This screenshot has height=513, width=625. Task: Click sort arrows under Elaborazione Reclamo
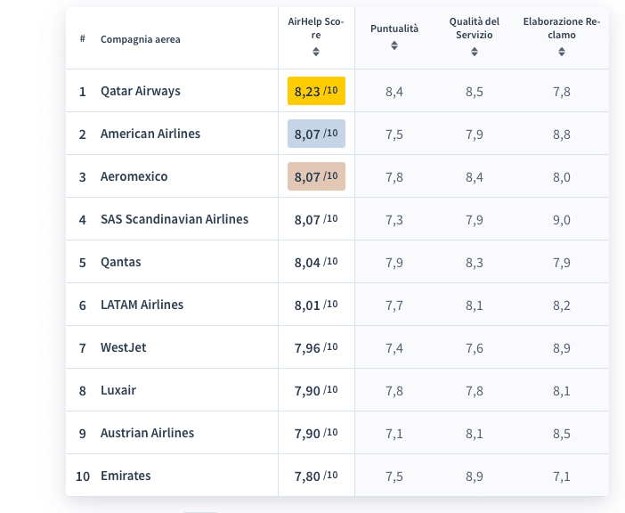tap(562, 52)
